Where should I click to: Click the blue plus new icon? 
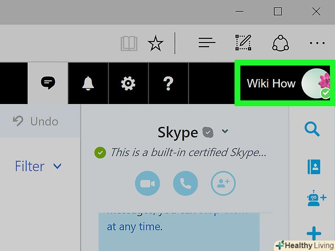[x=314, y=233]
